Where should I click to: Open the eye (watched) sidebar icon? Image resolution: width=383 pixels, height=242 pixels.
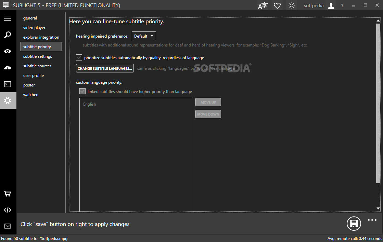[x=8, y=51]
